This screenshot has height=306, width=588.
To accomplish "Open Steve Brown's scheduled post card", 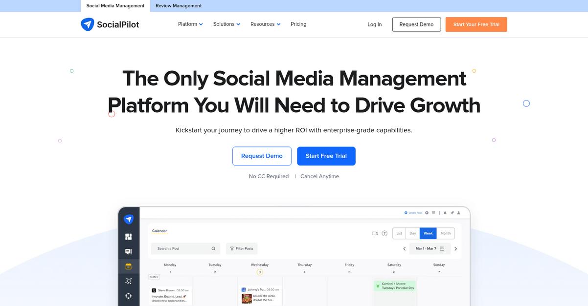I will [x=170, y=296].
